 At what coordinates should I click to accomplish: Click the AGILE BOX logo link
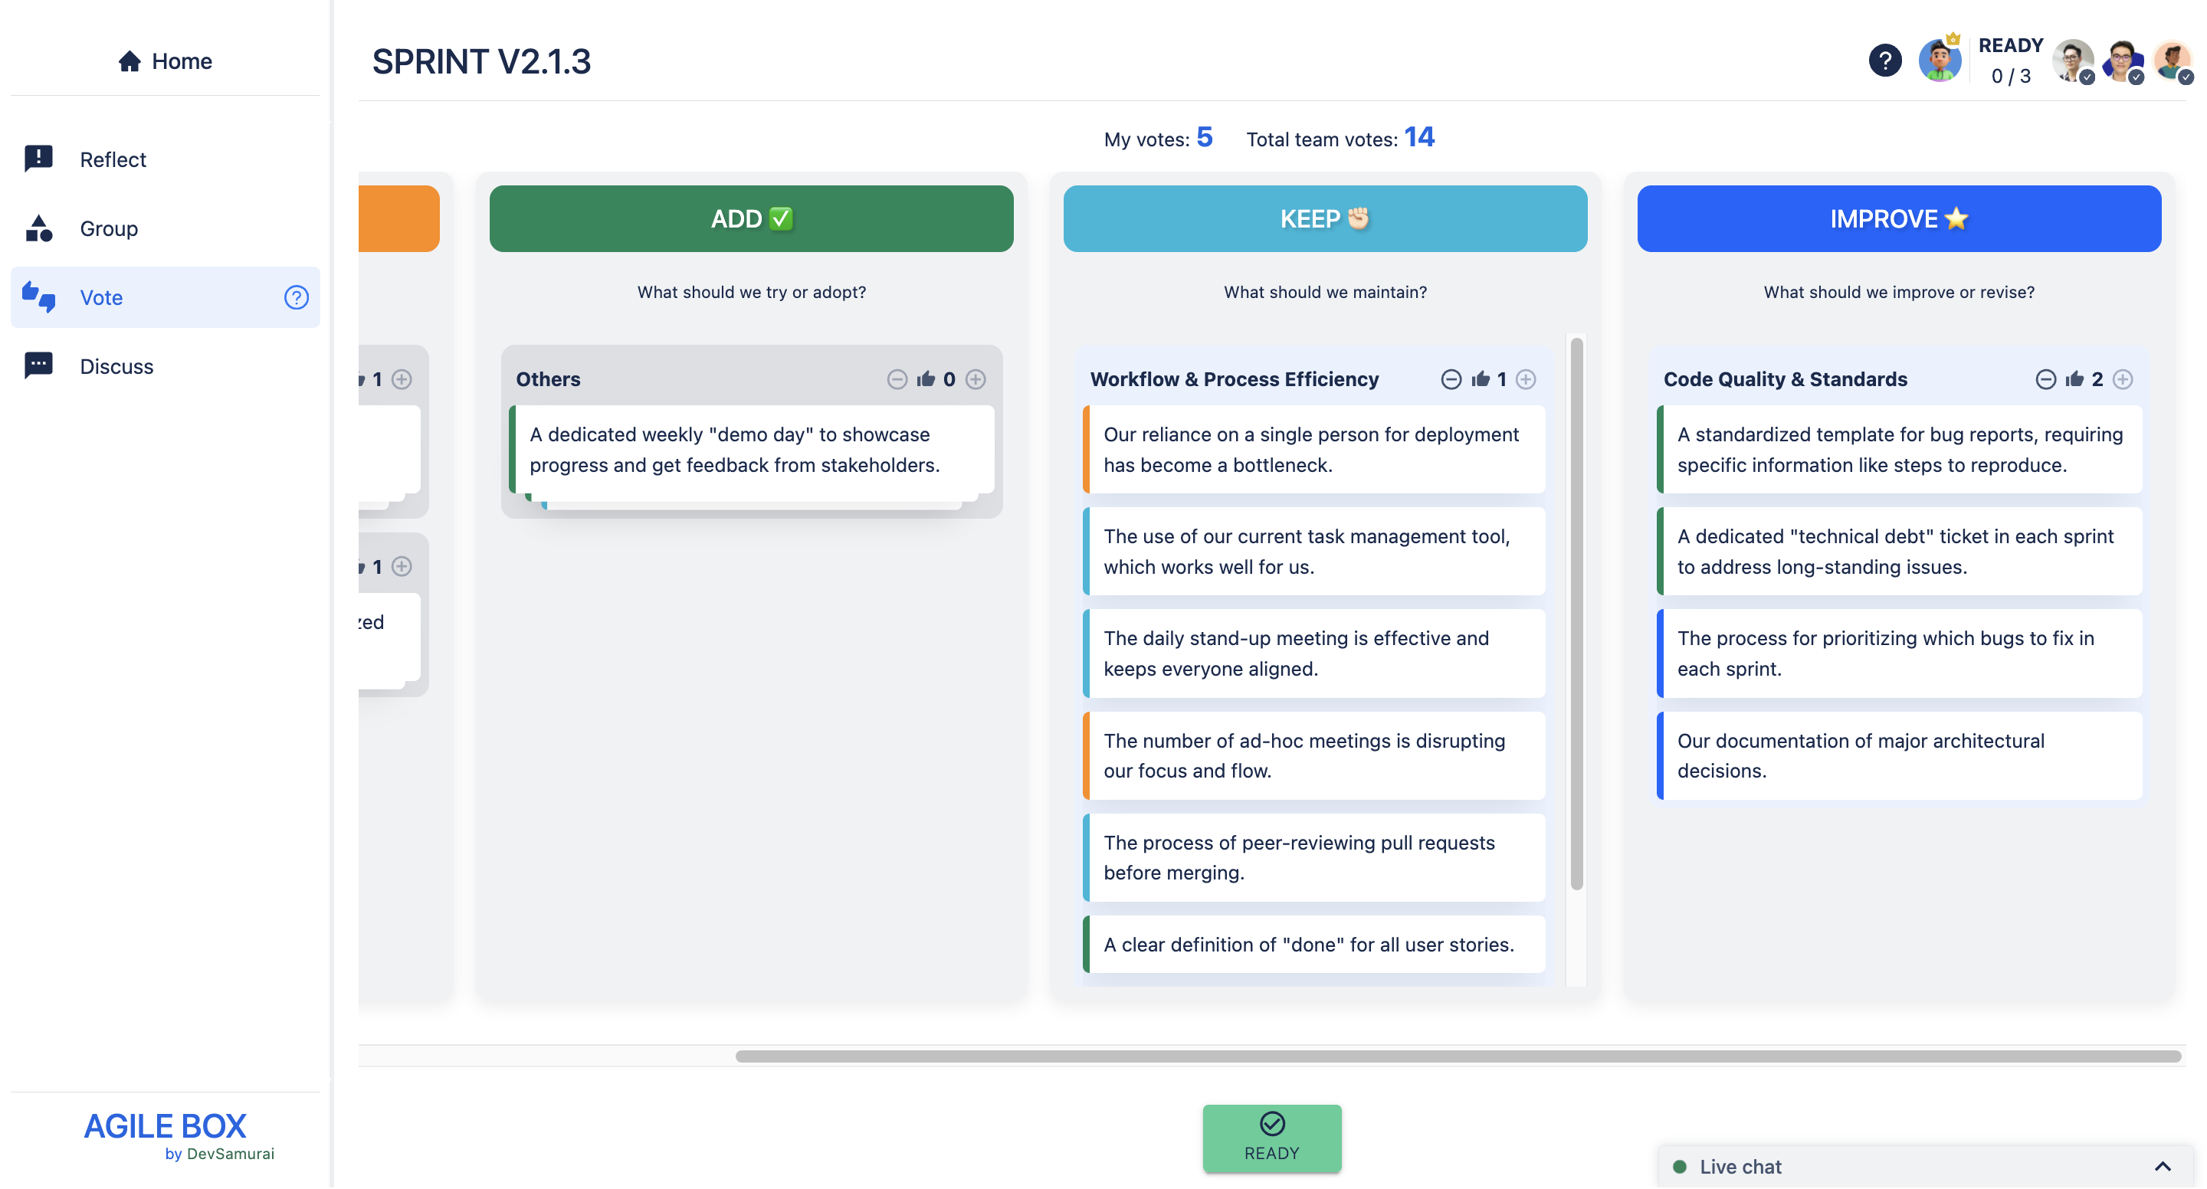[x=166, y=1126]
